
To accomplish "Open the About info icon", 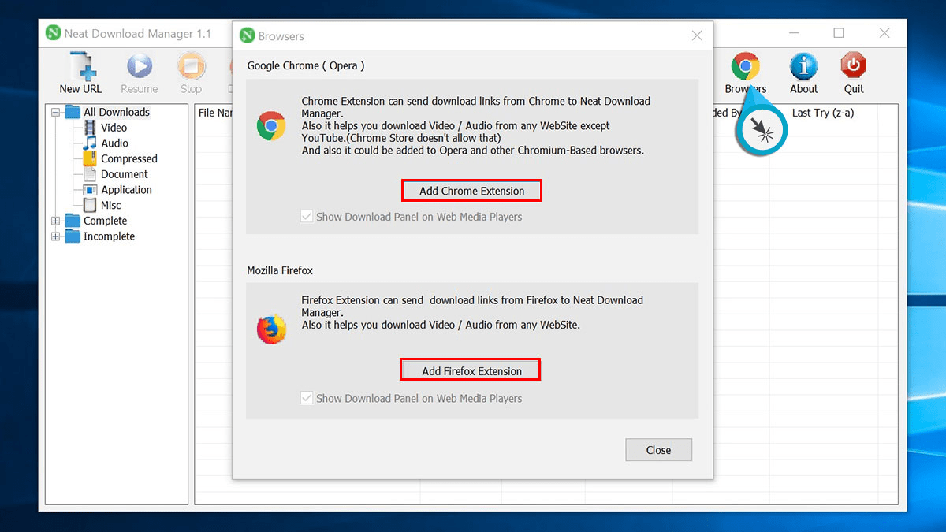I will pos(803,67).
